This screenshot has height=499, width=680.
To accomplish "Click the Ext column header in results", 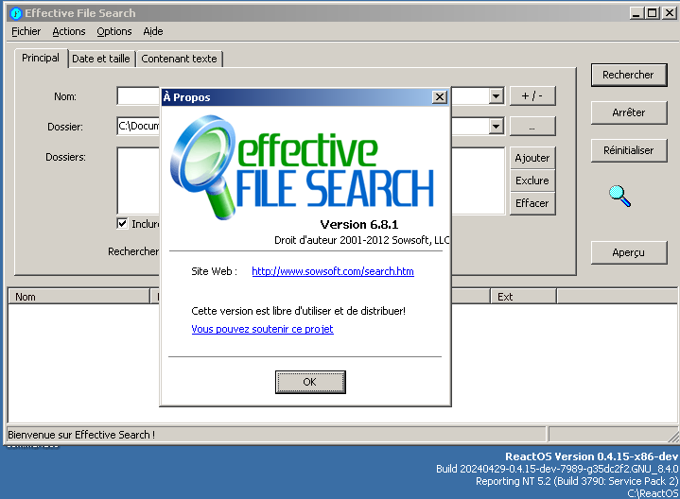I will click(523, 297).
